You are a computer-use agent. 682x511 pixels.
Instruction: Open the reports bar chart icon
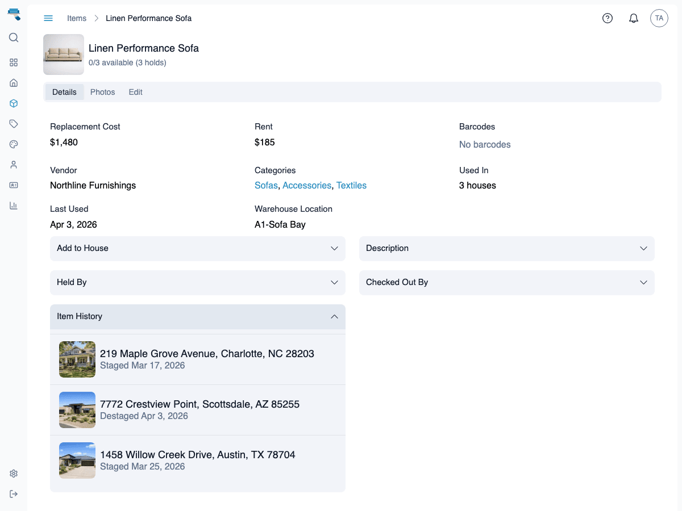pos(14,206)
